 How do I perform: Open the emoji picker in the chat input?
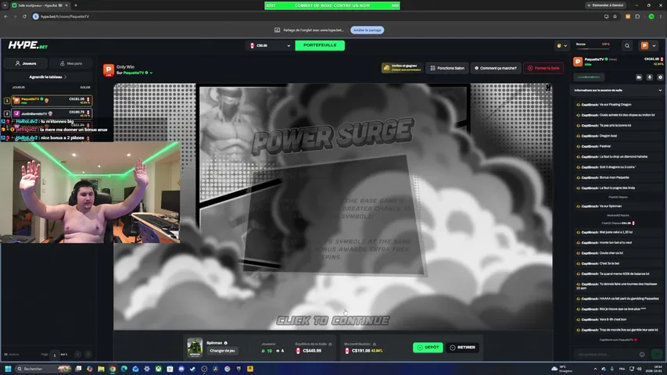[642, 354]
